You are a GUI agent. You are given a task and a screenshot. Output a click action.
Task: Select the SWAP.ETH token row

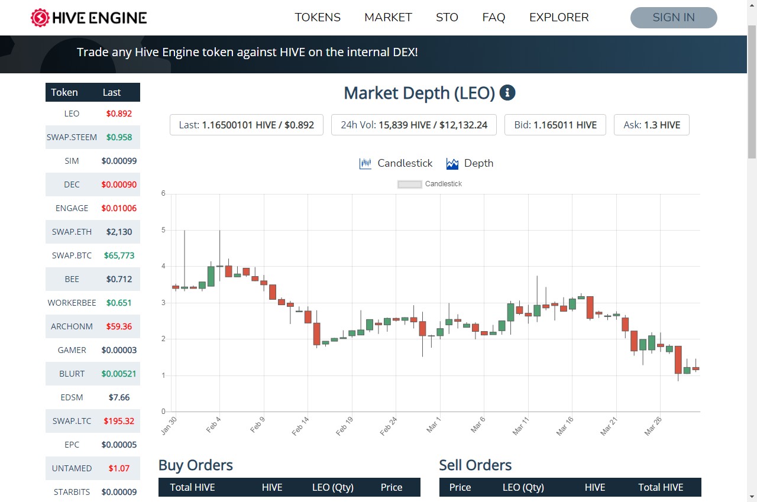93,232
